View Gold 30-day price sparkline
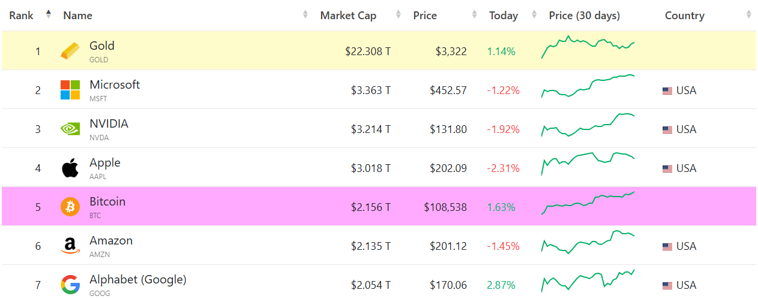This screenshot has width=758, height=299. (588, 47)
